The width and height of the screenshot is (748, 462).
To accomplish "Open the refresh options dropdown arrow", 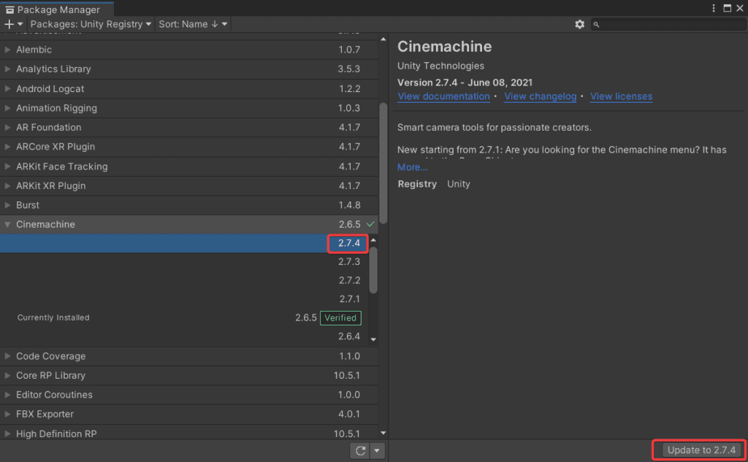I will [x=377, y=450].
